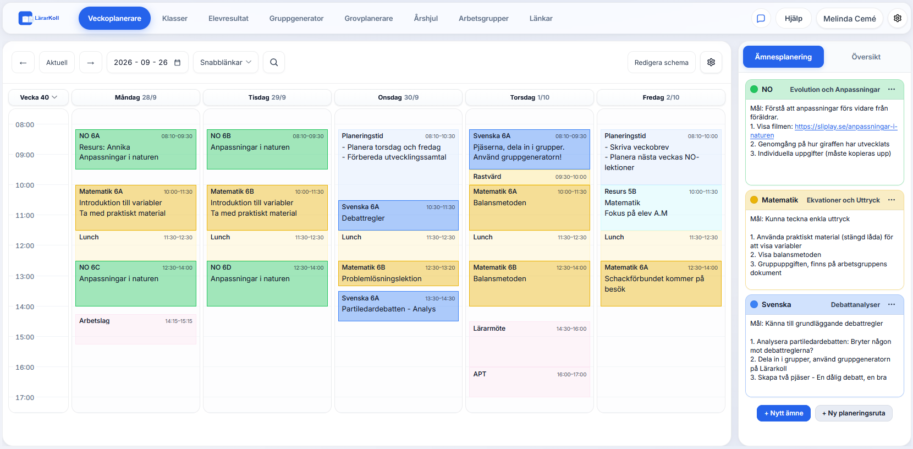The height and width of the screenshot is (449, 913).
Task: Go to previous week with left arrow
Action: [x=23, y=63]
